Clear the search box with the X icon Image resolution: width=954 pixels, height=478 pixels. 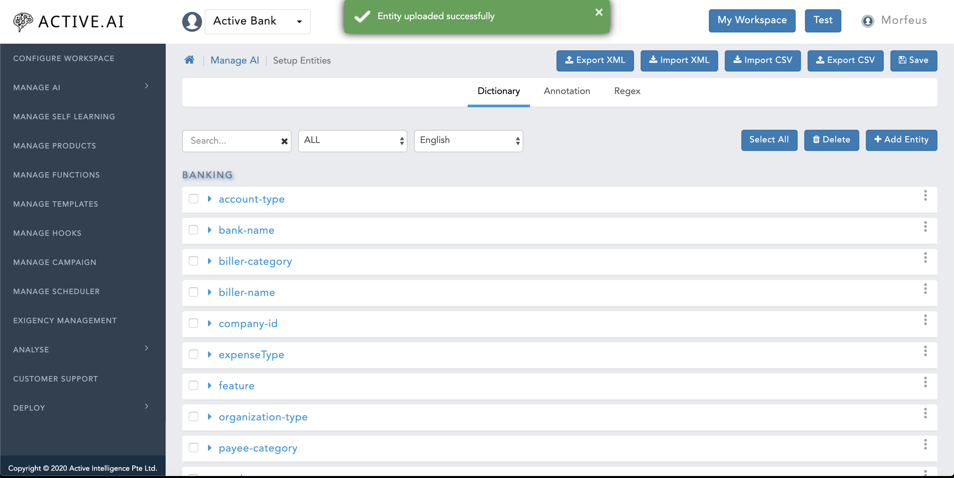[x=285, y=141]
